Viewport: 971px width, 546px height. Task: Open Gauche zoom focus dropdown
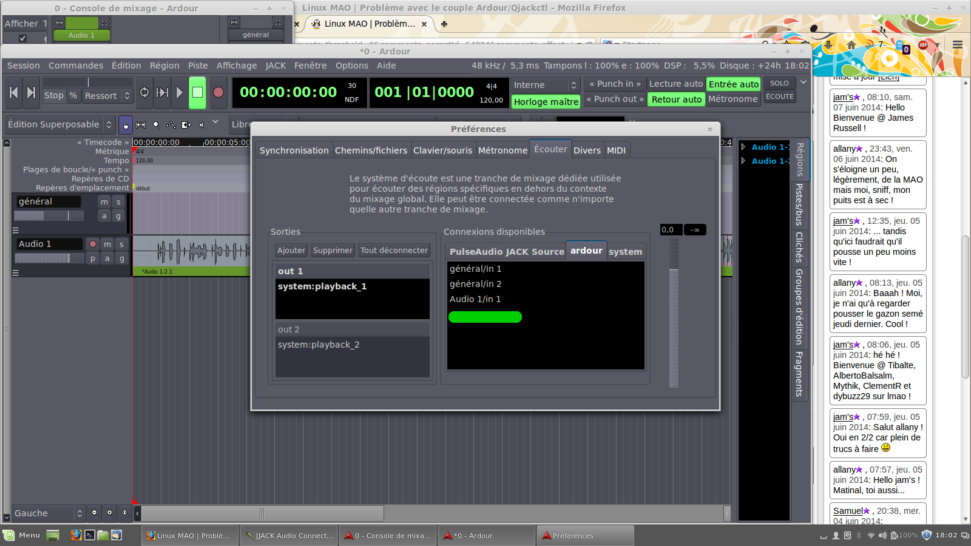click(x=49, y=513)
